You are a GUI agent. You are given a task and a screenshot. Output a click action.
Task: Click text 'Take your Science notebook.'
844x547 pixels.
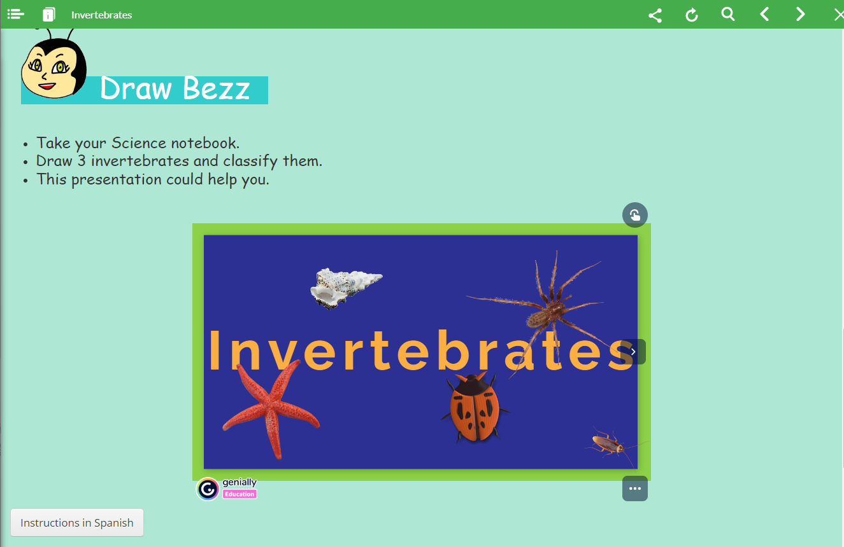[x=138, y=142]
